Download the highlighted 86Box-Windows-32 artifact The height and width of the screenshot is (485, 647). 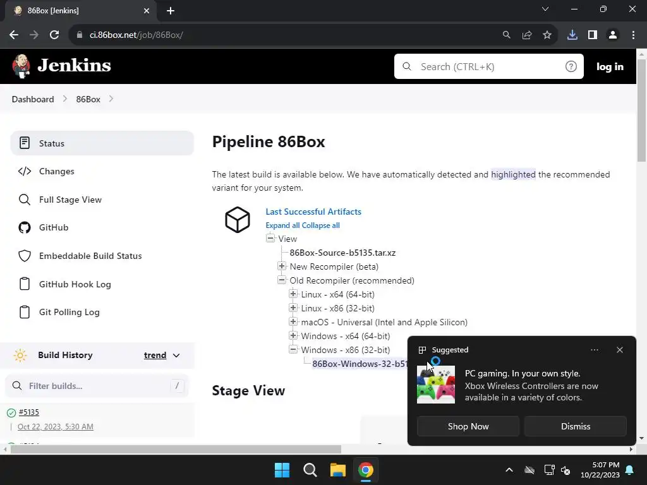pos(360,364)
